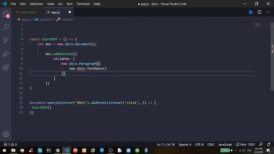Open the Selection menu
This screenshot has width=274, height=154.
tap(36, 4)
